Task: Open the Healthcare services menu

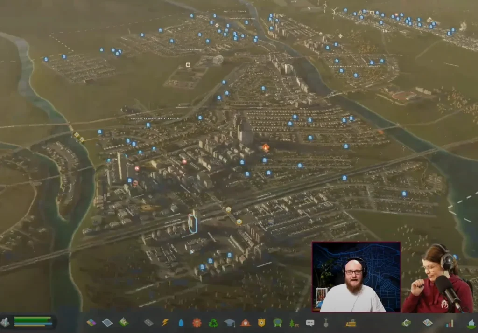Action: click(x=197, y=323)
